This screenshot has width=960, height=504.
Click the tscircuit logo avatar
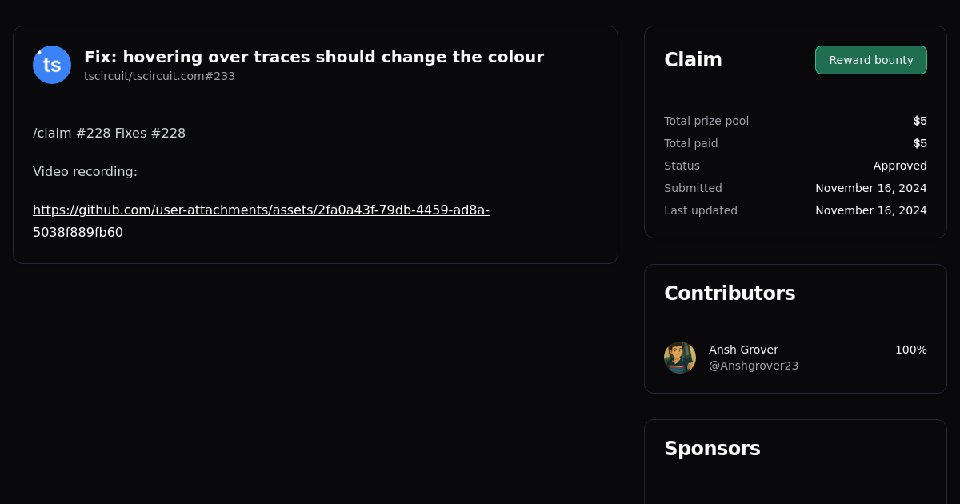click(x=51, y=64)
